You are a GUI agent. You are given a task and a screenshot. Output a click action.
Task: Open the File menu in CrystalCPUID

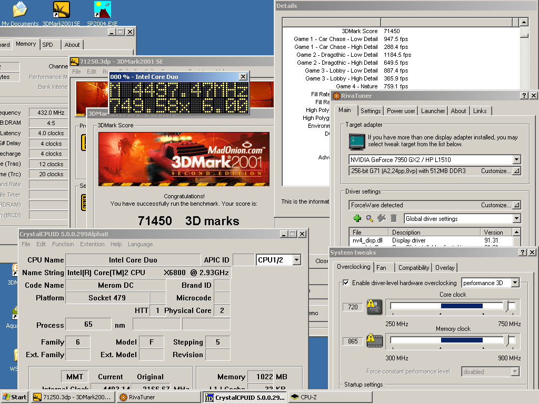coord(26,244)
